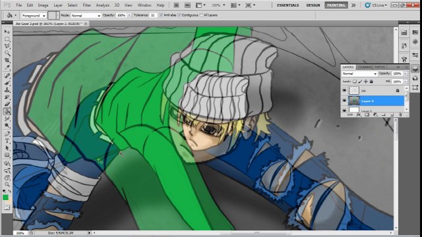Screen dimensions: 422x237
Task: Select the History Brush tool
Action: click(7, 97)
